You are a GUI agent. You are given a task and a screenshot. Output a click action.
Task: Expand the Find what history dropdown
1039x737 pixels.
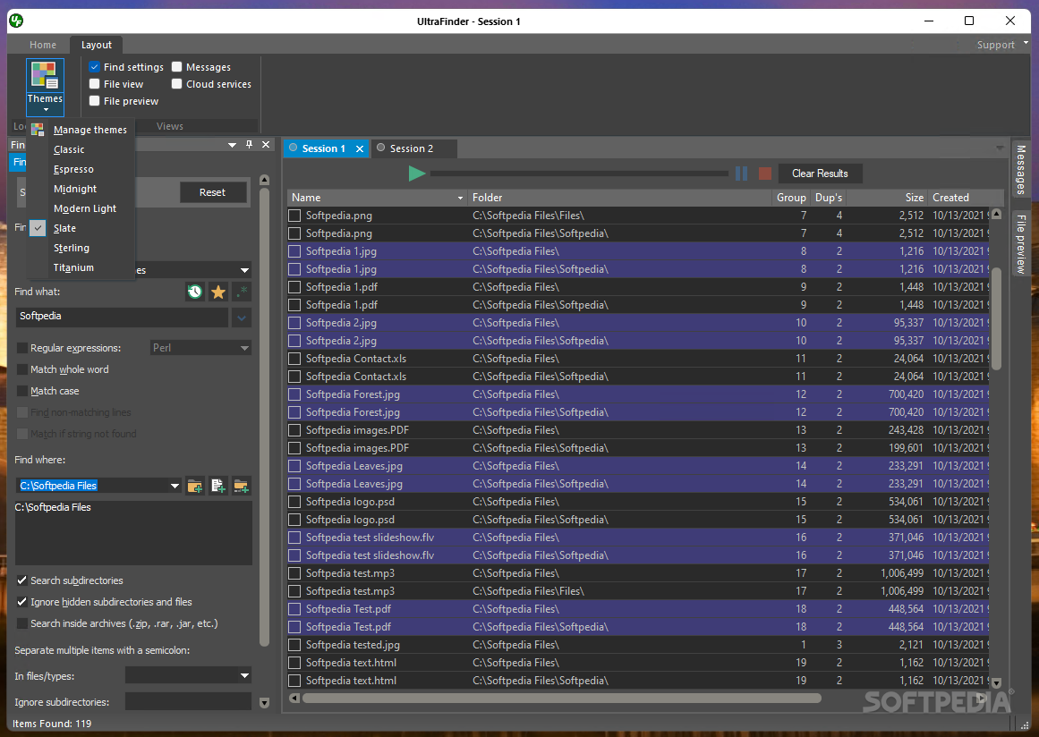(242, 318)
